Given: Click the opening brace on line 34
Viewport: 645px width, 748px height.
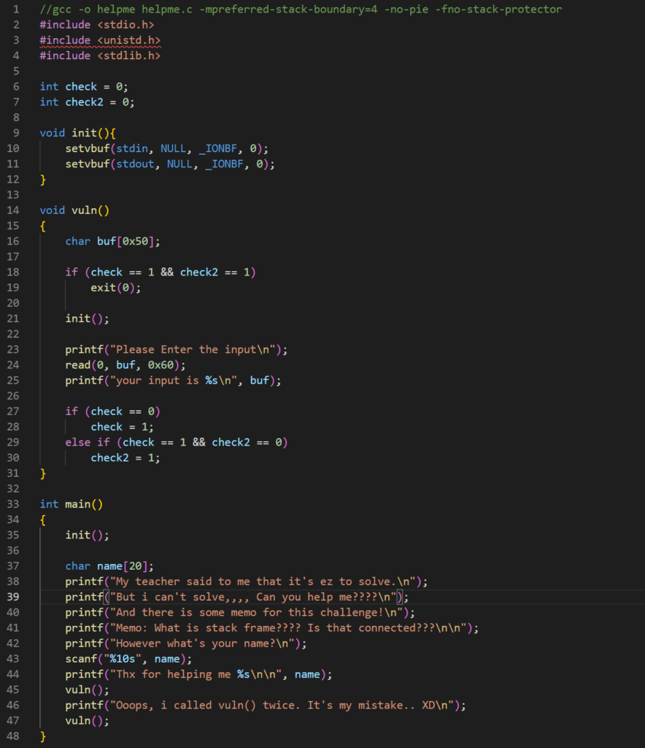Looking at the screenshot, I should click(x=43, y=519).
